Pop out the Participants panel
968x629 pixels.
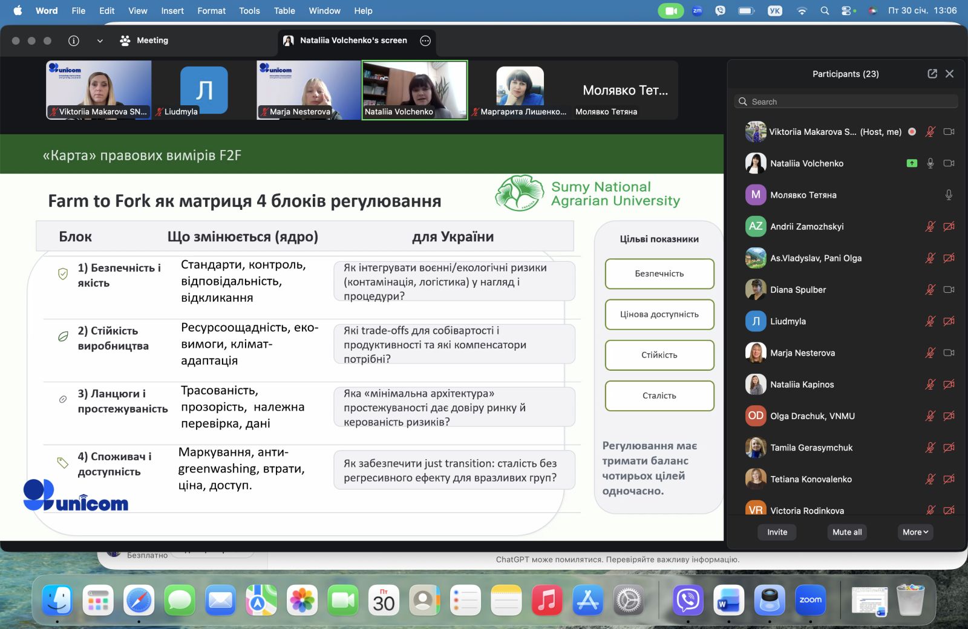[x=932, y=74]
